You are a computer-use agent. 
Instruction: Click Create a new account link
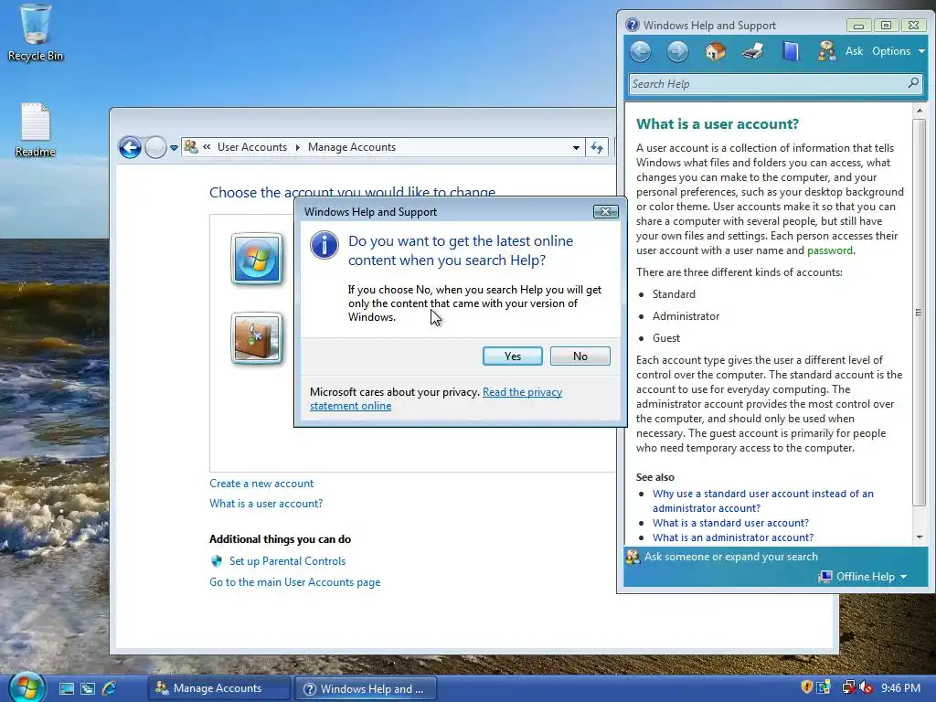(x=261, y=484)
